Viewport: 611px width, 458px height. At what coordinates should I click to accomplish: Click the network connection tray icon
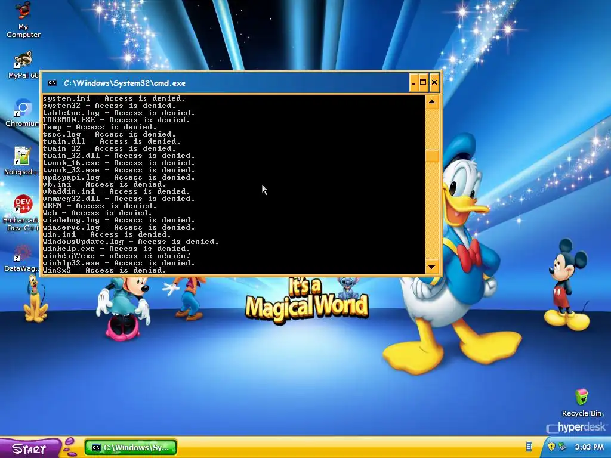click(x=562, y=447)
